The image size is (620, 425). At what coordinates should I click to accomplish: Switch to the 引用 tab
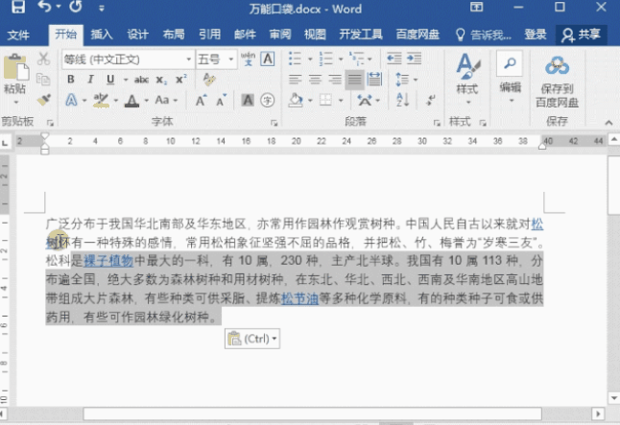[x=209, y=35]
